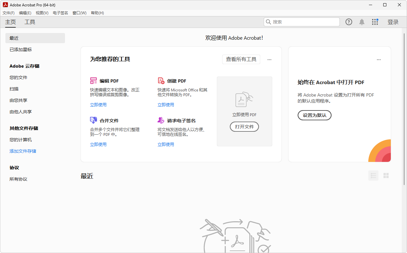Click the vertical scrollbar on the right
Screen dimensions: 407x253
point(404,108)
